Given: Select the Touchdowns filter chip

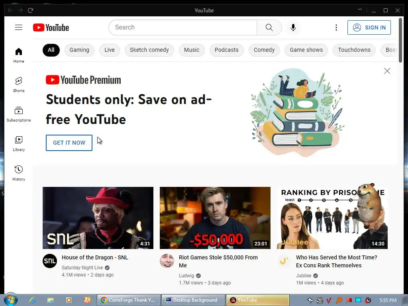Looking at the screenshot, I should pos(354,50).
